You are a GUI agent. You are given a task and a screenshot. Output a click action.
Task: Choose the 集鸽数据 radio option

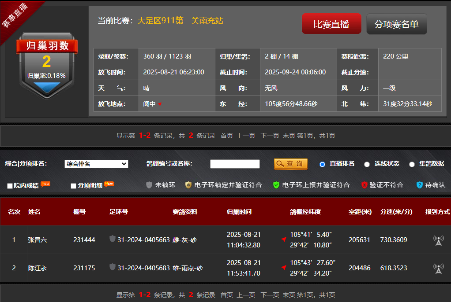(x=412, y=164)
